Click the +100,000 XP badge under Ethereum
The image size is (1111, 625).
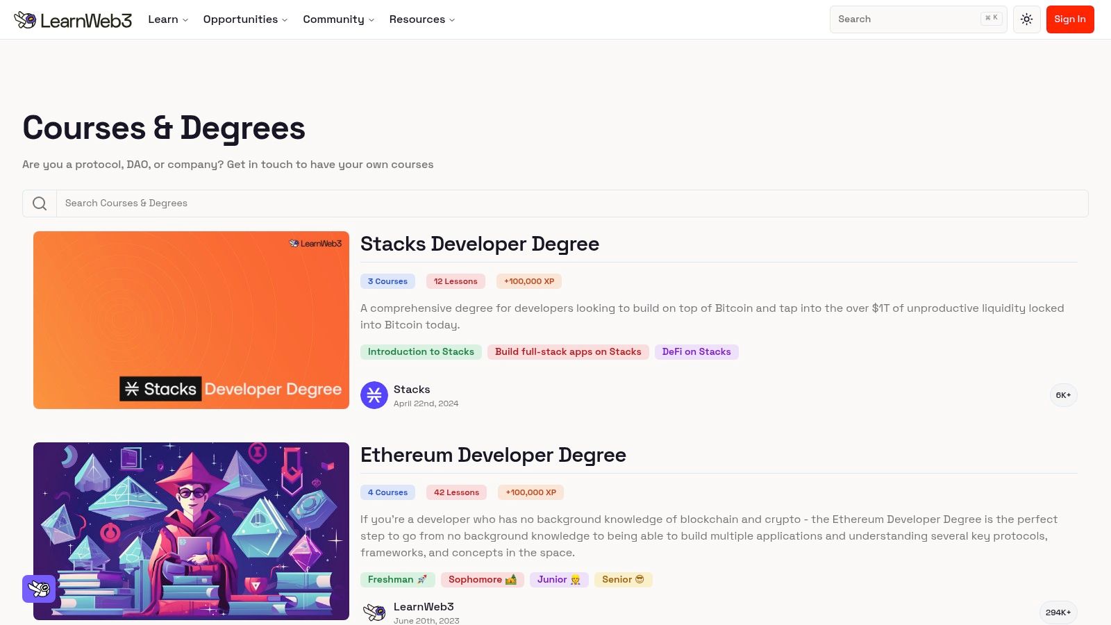[x=531, y=492]
